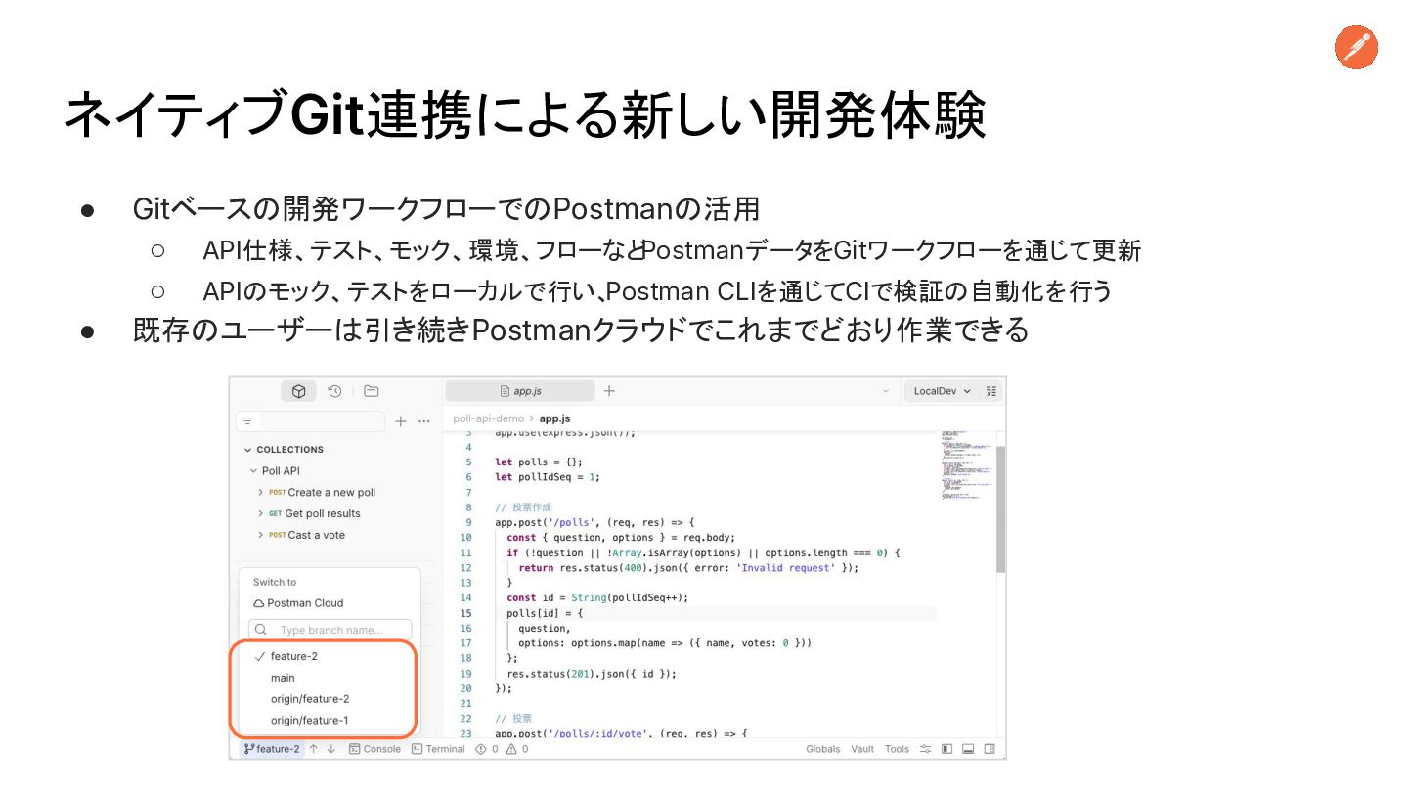Image resolution: width=1408 pixels, height=792 pixels.
Task: Toggle the left sidebar layout icon
Action: pos(946,749)
